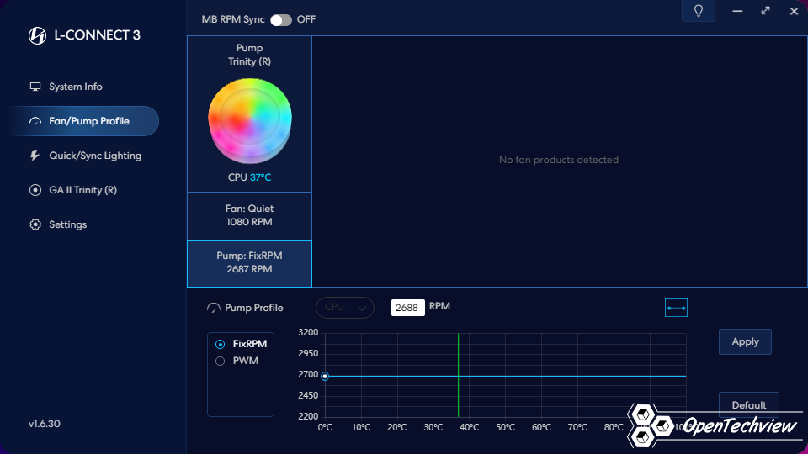Click the 40°C axis label
Screen dimensions: 808x454
[469, 427]
